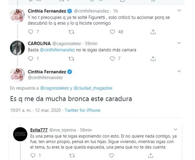The width and height of the screenshot is (195, 160).
Task: Retweet Evita777's reply
Action: pyautogui.click(x=72, y=155)
